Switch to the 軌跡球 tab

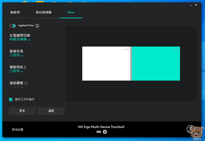15,13
